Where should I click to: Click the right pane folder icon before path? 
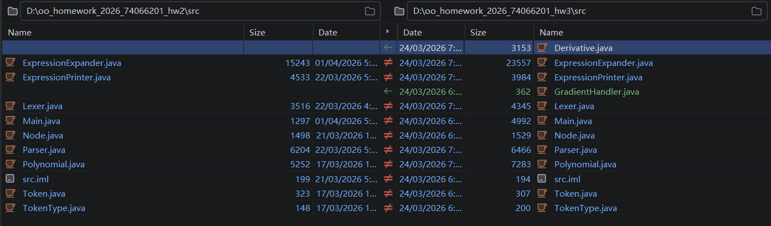[398, 11]
